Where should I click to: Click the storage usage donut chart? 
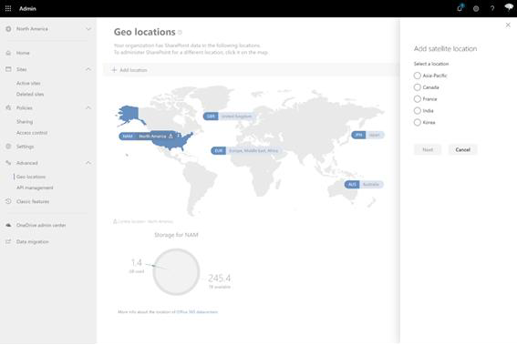pyautogui.click(x=176, y=271)
